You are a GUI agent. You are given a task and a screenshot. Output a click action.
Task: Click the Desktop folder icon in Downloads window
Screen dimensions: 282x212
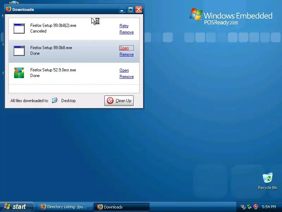pyautogui.click(x=55, y=100)
